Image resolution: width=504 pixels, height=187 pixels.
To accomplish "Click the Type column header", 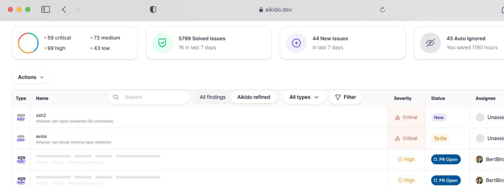I will point(21,98).
